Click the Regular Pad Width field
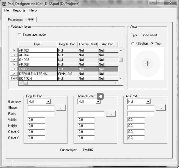 [x=36, y=120]
